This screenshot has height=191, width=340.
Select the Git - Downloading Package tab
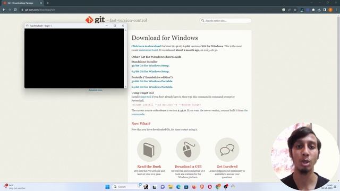click(x=22, y=3)
